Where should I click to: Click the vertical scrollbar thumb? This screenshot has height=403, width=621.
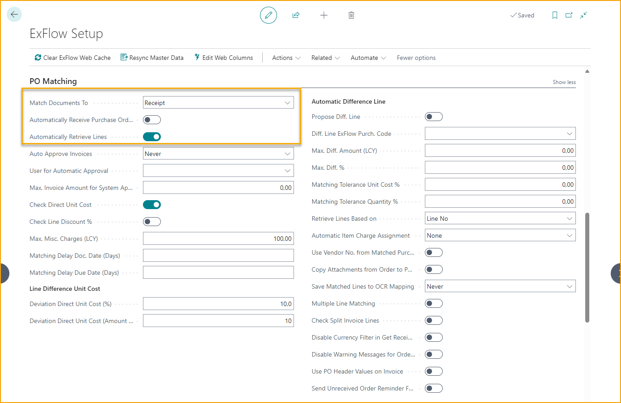[x=587, y=267]
